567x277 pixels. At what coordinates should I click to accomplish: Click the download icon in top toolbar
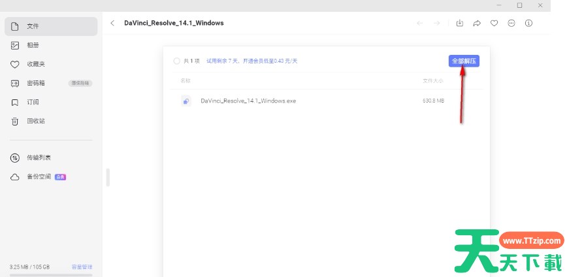tap(460, 23)
